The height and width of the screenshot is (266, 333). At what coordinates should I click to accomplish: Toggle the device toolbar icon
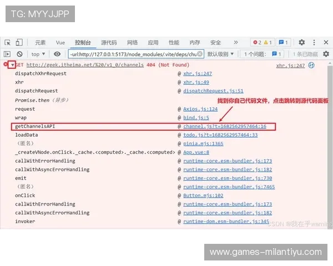(19, 43)
